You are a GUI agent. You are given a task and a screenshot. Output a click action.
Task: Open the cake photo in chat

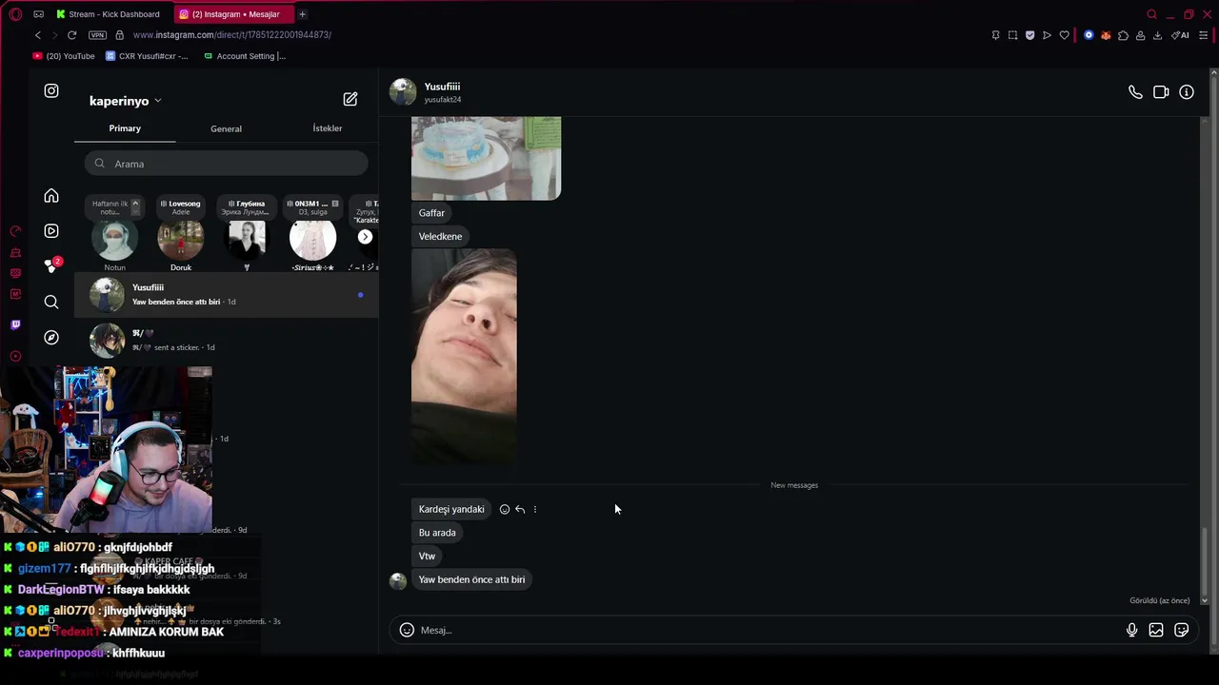coord(486,158)
